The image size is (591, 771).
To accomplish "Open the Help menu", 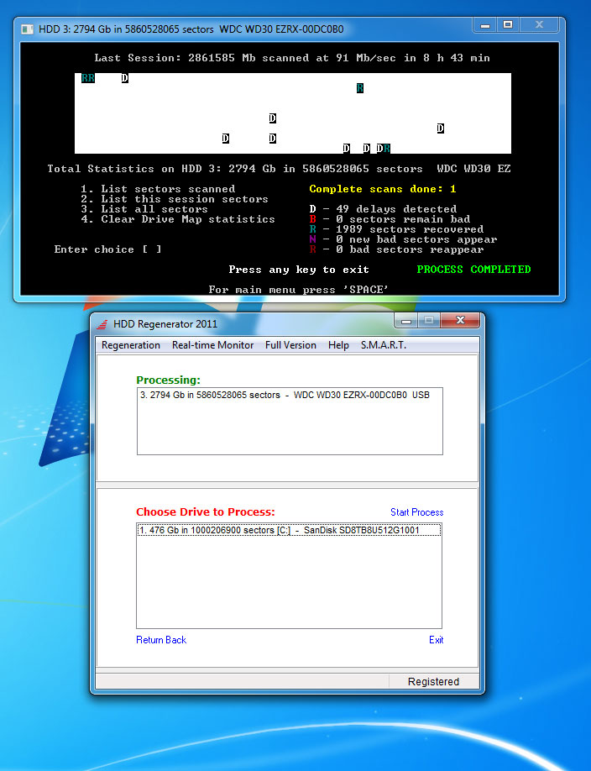I will [338, 345].
